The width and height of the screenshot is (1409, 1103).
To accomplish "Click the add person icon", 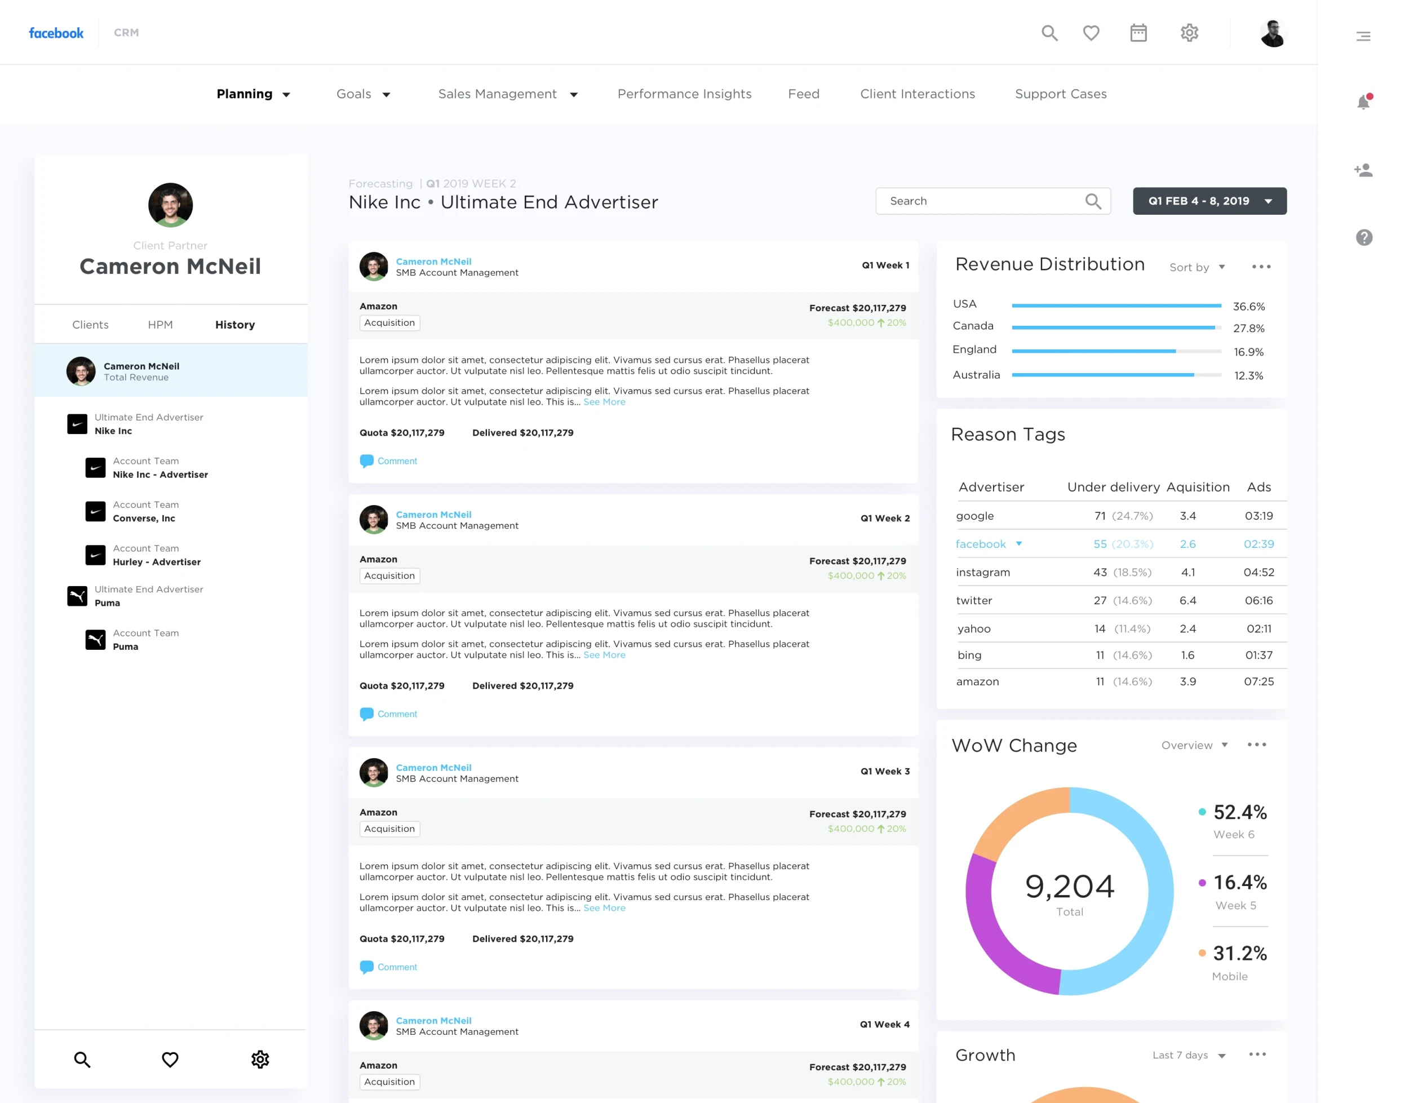I will tap(1363, 170).
